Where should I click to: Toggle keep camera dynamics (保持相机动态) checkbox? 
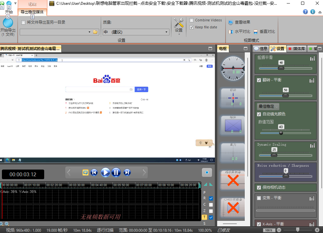point(259,187)
